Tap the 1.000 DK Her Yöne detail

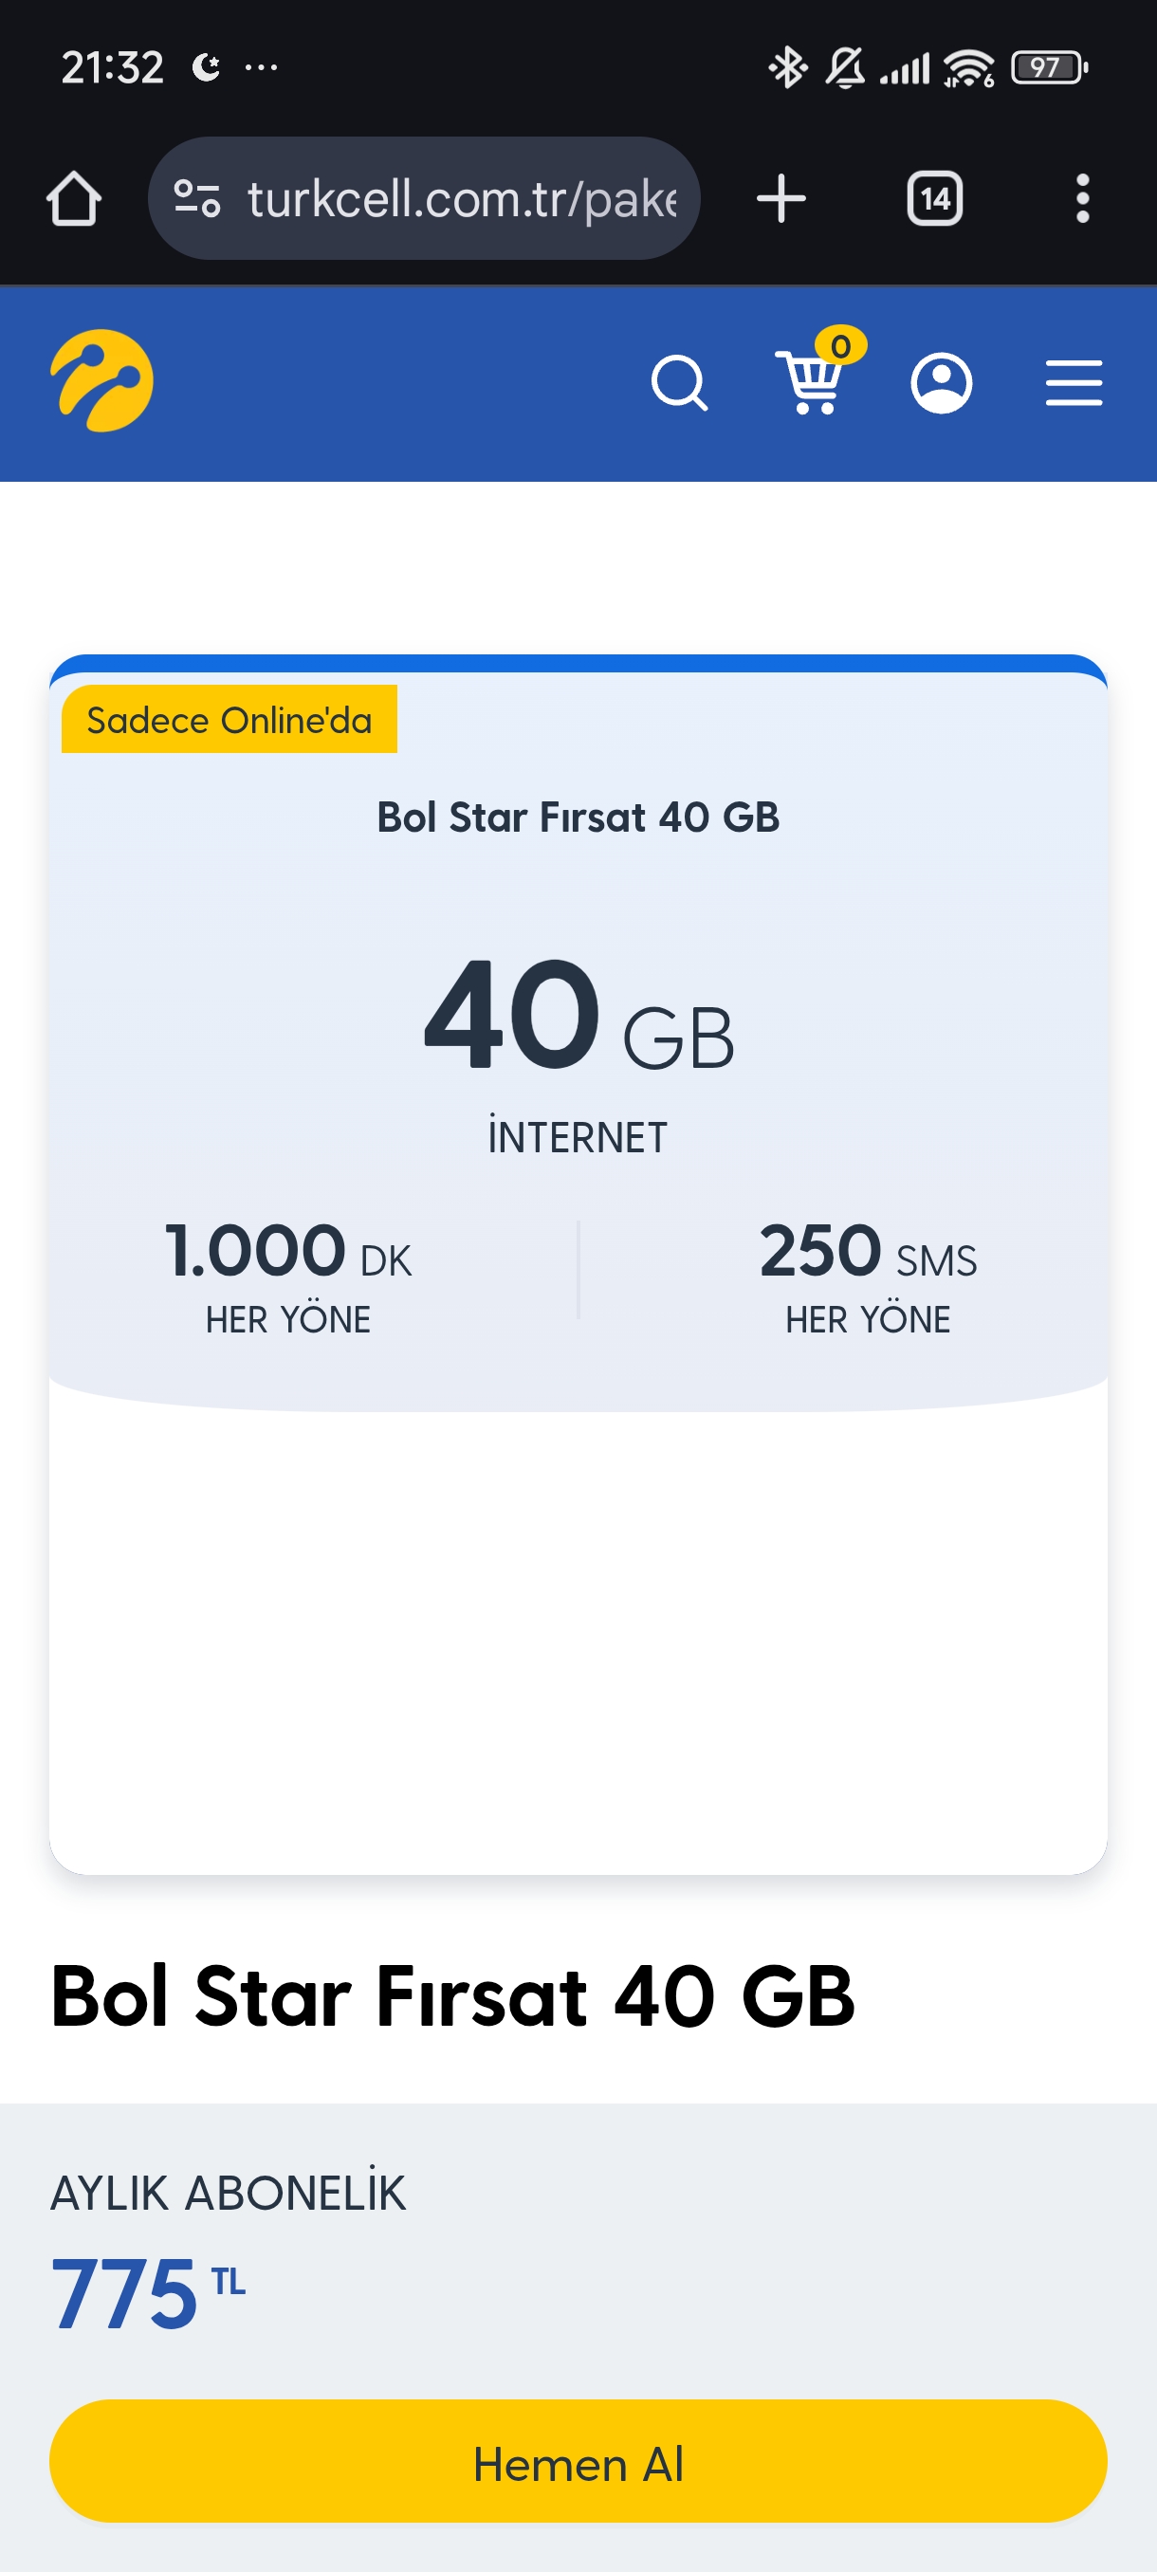(x=288, y=1276)
